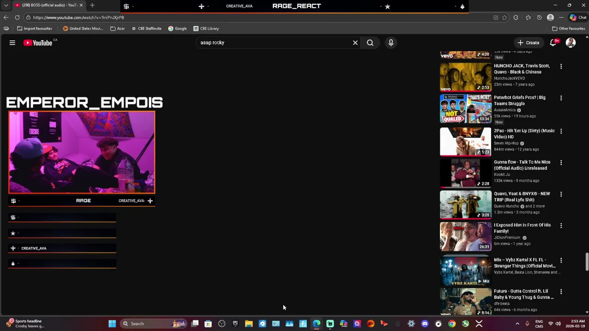Open the Favourites list icon
The width and height of the screenshot is (589, 331).
point(528,17)
